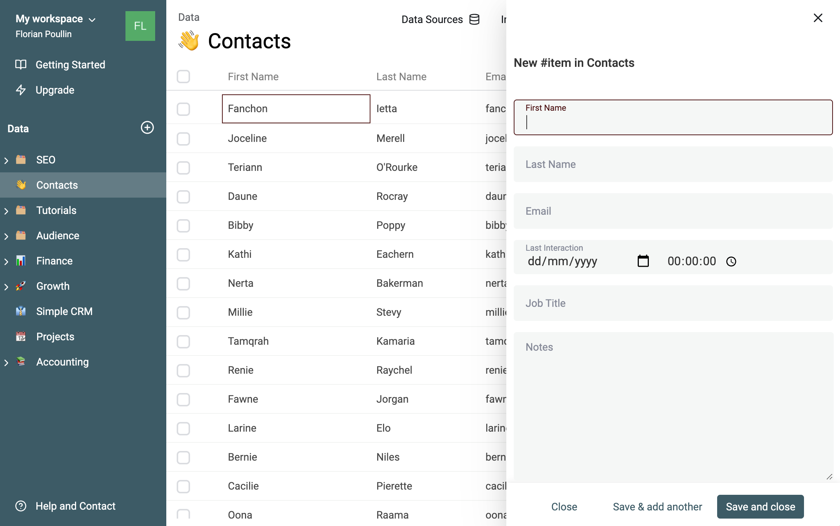
Task: Tick the checkbox next to Kathi
Action: click(183, 254)
